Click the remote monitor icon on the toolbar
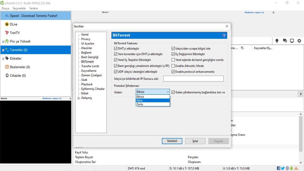The image size is (304, 171). click(292, 41)
